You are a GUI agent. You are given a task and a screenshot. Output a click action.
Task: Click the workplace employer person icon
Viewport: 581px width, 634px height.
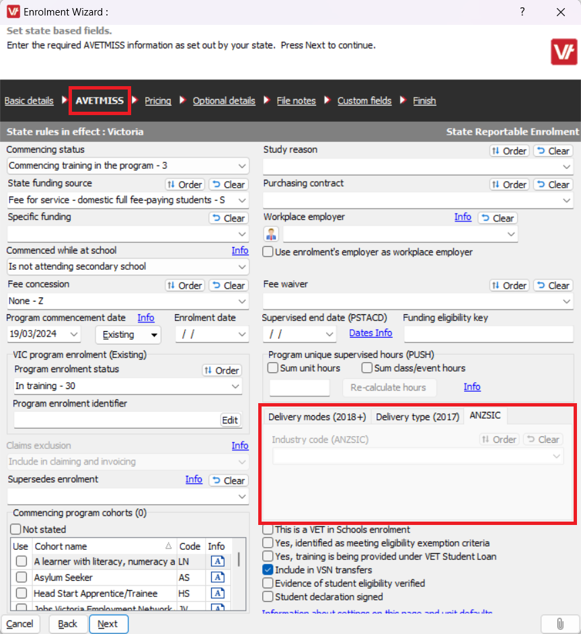pyautogui.click(x=271, y=234)
